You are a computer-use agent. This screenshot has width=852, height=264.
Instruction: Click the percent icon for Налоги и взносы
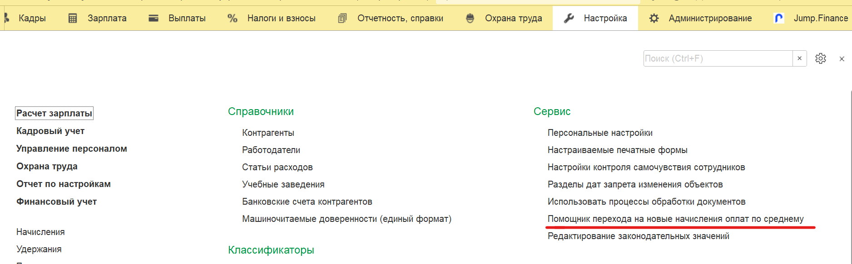(x=233, y=18)
